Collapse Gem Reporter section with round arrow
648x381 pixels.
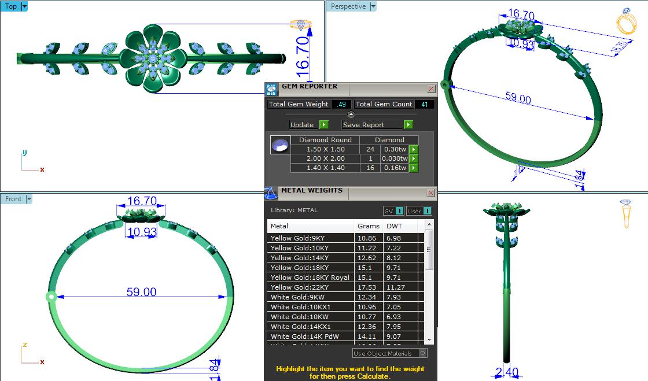click(x=351, y=114)
